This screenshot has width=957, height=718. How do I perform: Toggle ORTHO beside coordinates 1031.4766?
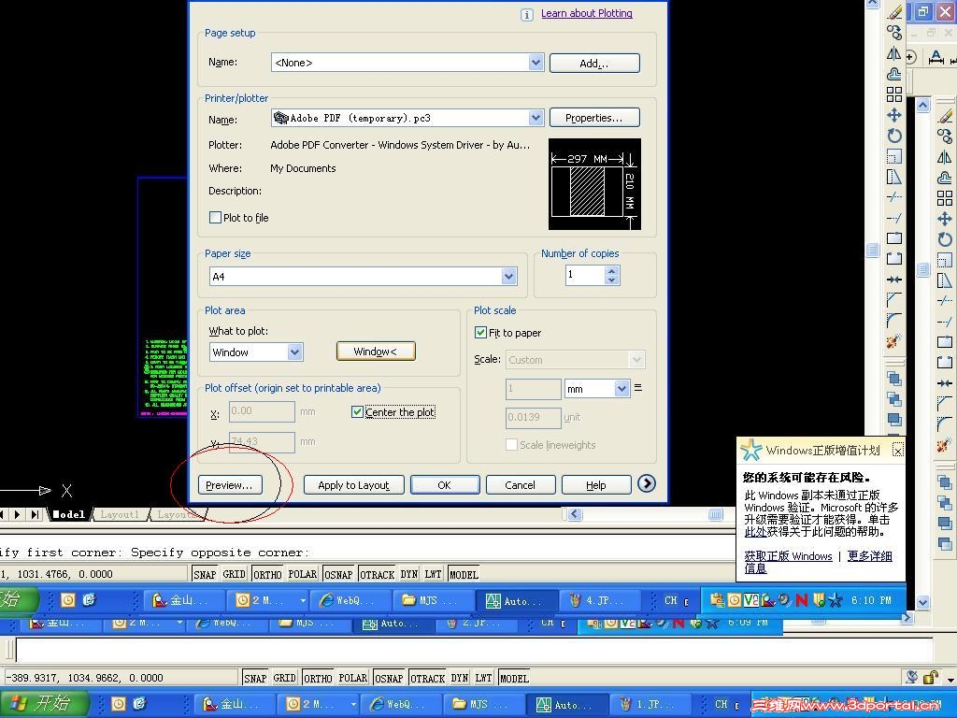[x=266, y=575]
